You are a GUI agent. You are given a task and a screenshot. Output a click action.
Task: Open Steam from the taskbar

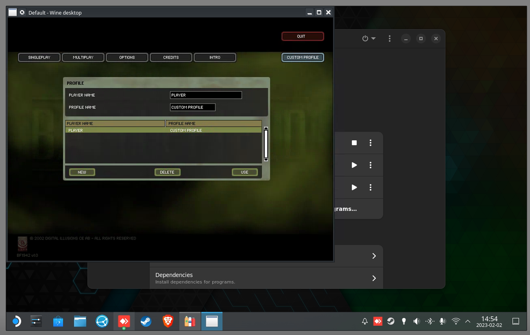[146, 322]
